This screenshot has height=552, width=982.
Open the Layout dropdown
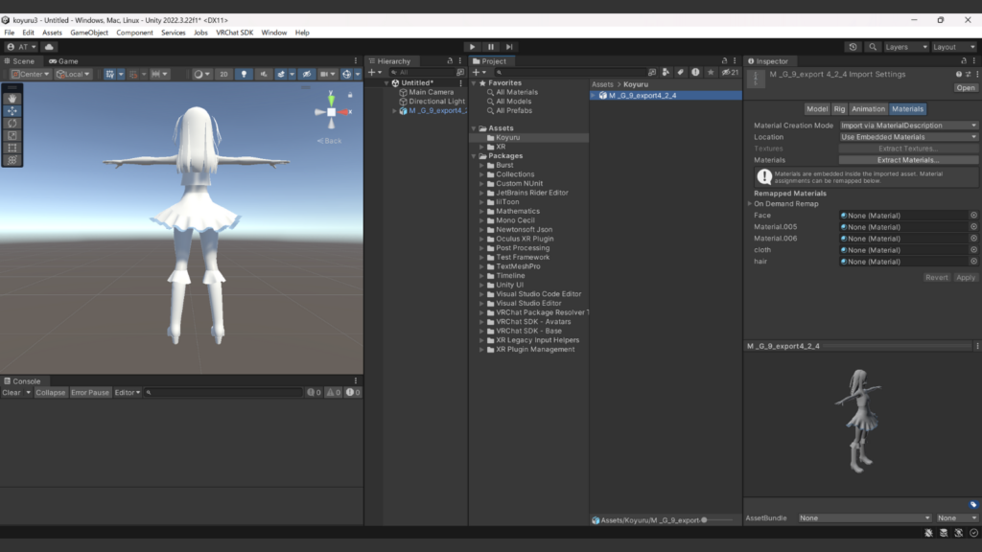pos(955,47)
